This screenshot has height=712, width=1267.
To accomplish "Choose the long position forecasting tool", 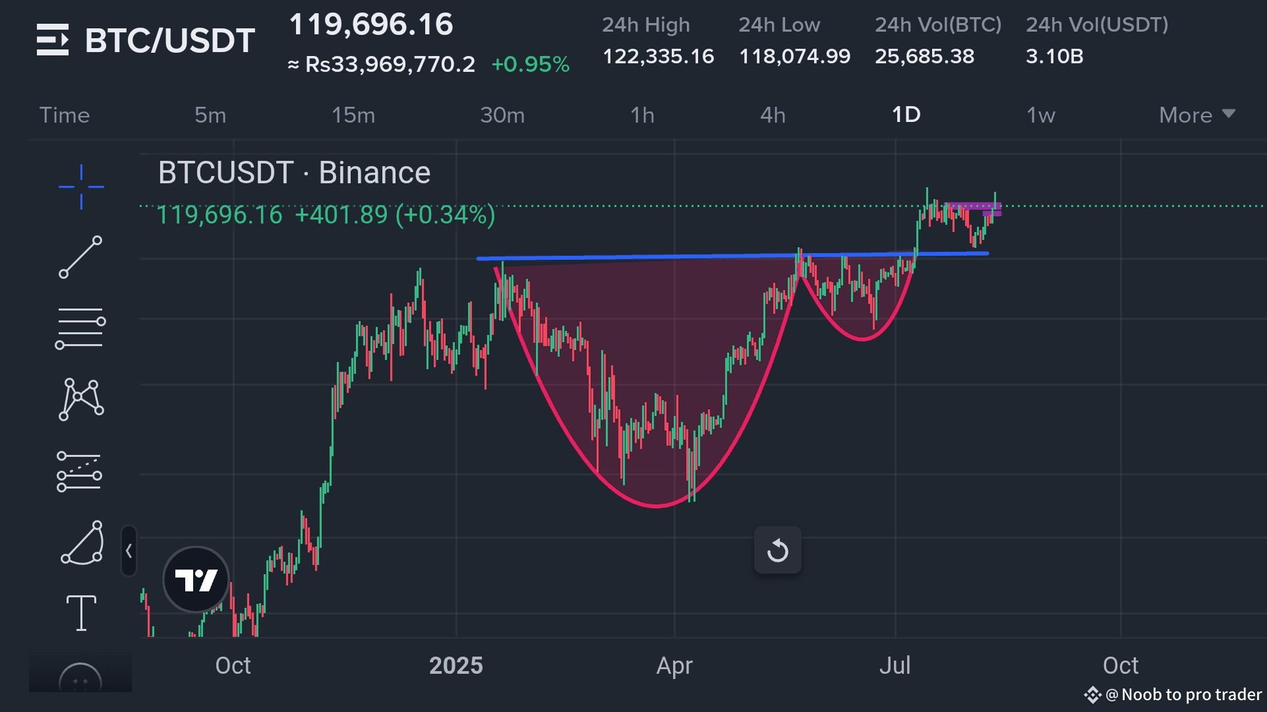I will point(80,471).
